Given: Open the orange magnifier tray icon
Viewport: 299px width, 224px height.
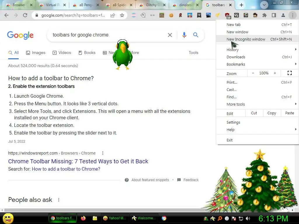Looking at the screenshot, I should pyautogui.click(x=220, y=218).
